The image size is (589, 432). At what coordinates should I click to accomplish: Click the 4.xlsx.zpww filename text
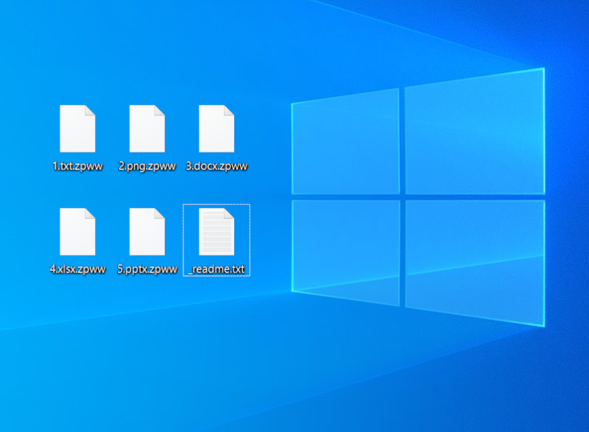coord(77,269)
